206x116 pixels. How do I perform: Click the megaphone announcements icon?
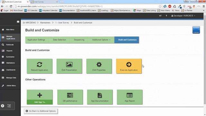[160, 16]
